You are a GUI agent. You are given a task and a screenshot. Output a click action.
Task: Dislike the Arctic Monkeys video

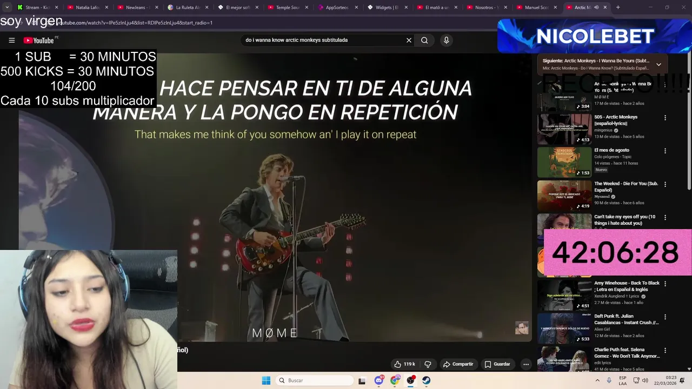(x=428, y=364)
